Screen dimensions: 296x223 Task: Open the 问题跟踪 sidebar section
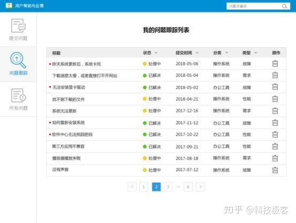[x=18, y=64]
